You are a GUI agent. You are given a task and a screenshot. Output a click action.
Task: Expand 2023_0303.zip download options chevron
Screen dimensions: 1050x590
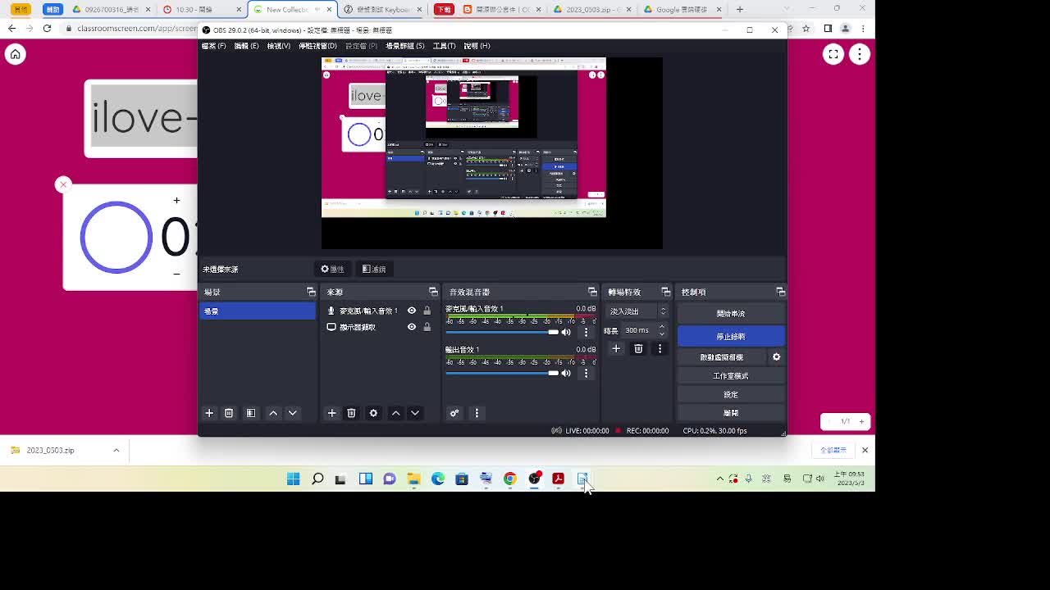116,450
